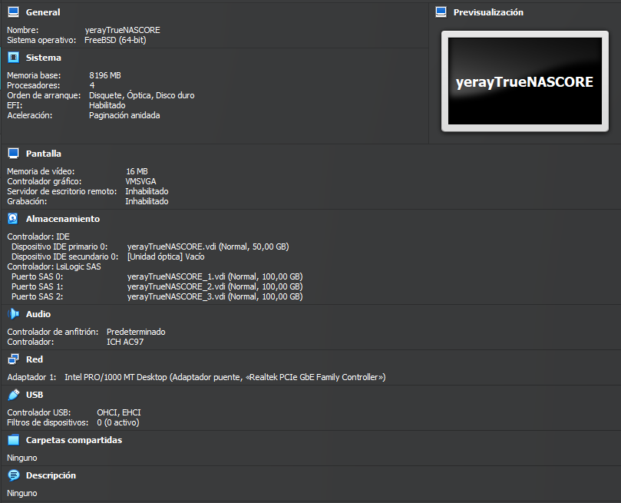Viewport: 621px width, 503px height.
Task: Click the Dispositivo IDE secundario 0 label
Action: pos(65,256)
